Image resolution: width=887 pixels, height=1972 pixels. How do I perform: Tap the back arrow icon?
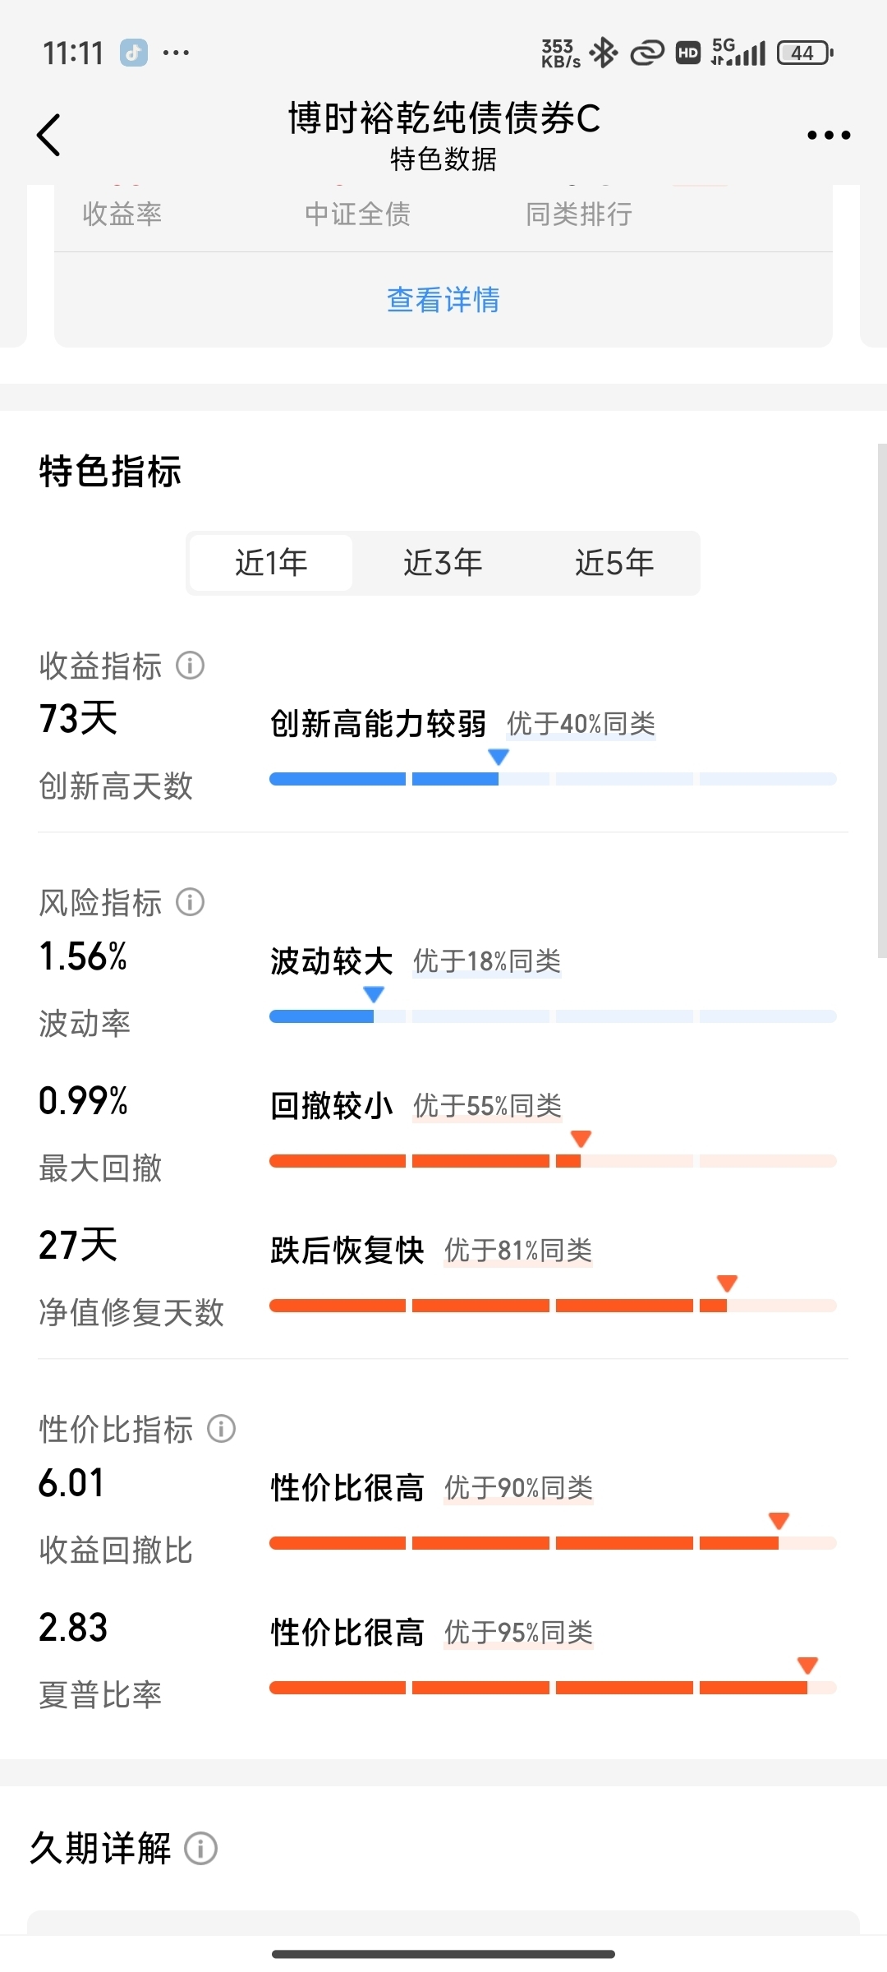tap(49, 135)
